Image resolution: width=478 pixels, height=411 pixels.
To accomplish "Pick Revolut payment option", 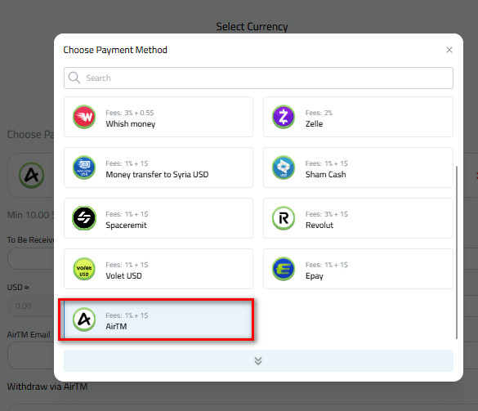I will [x=358, y=218].
